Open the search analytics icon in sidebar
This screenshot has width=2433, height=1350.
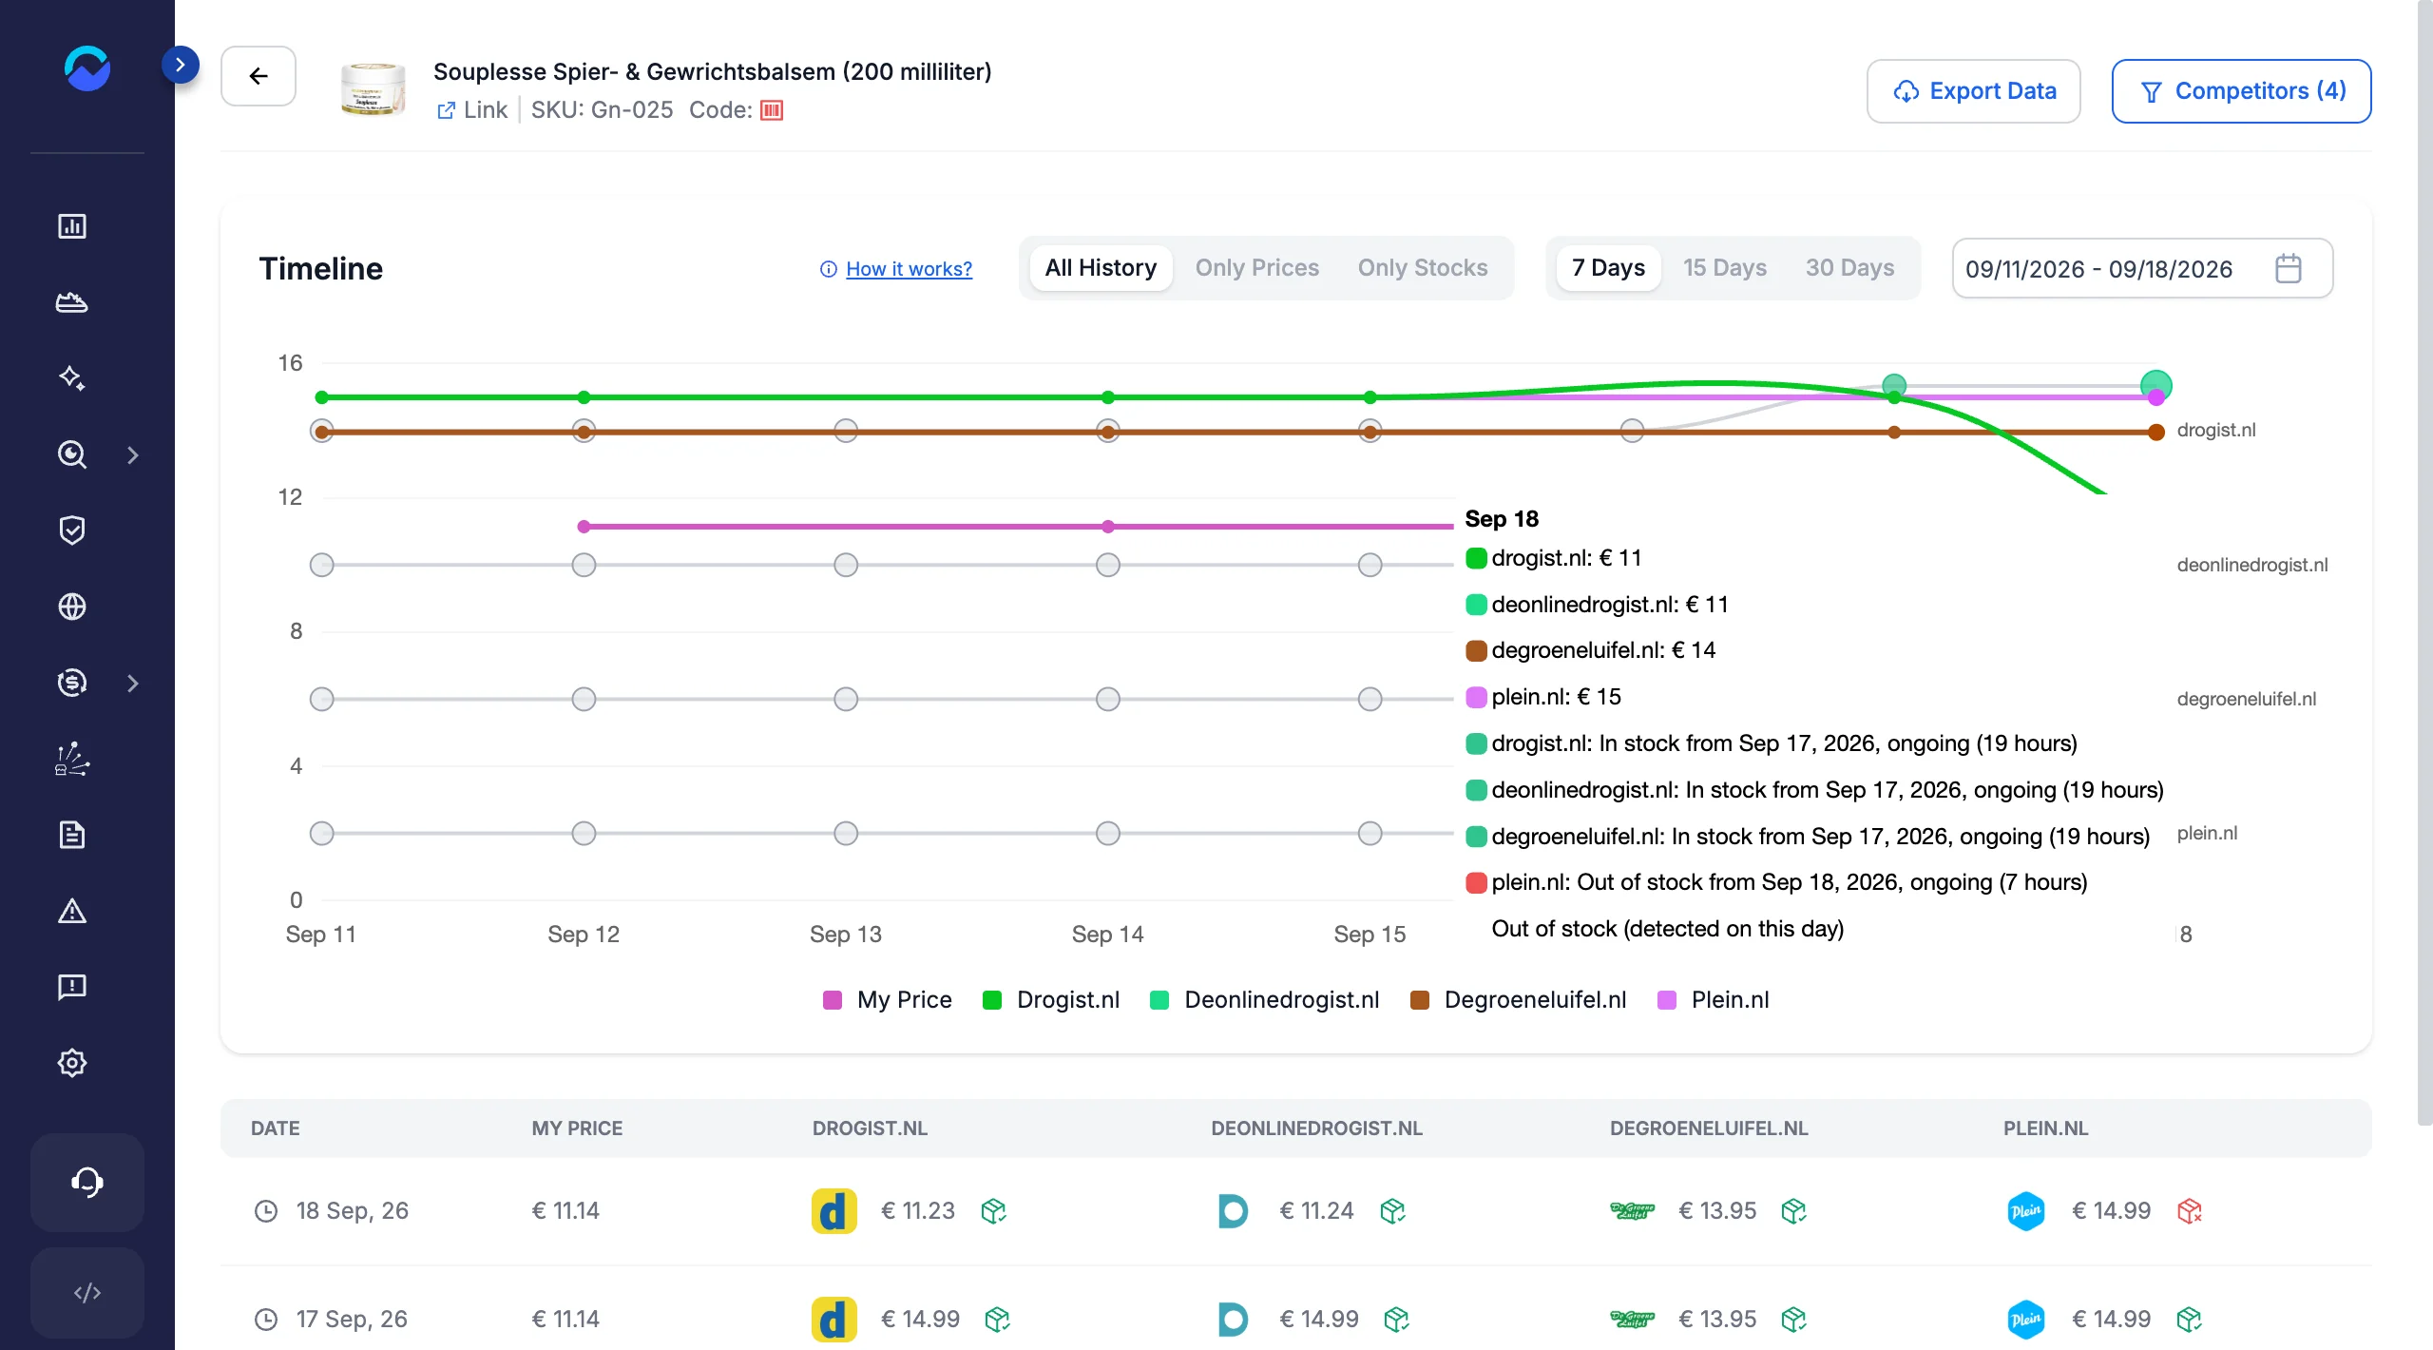72,454
